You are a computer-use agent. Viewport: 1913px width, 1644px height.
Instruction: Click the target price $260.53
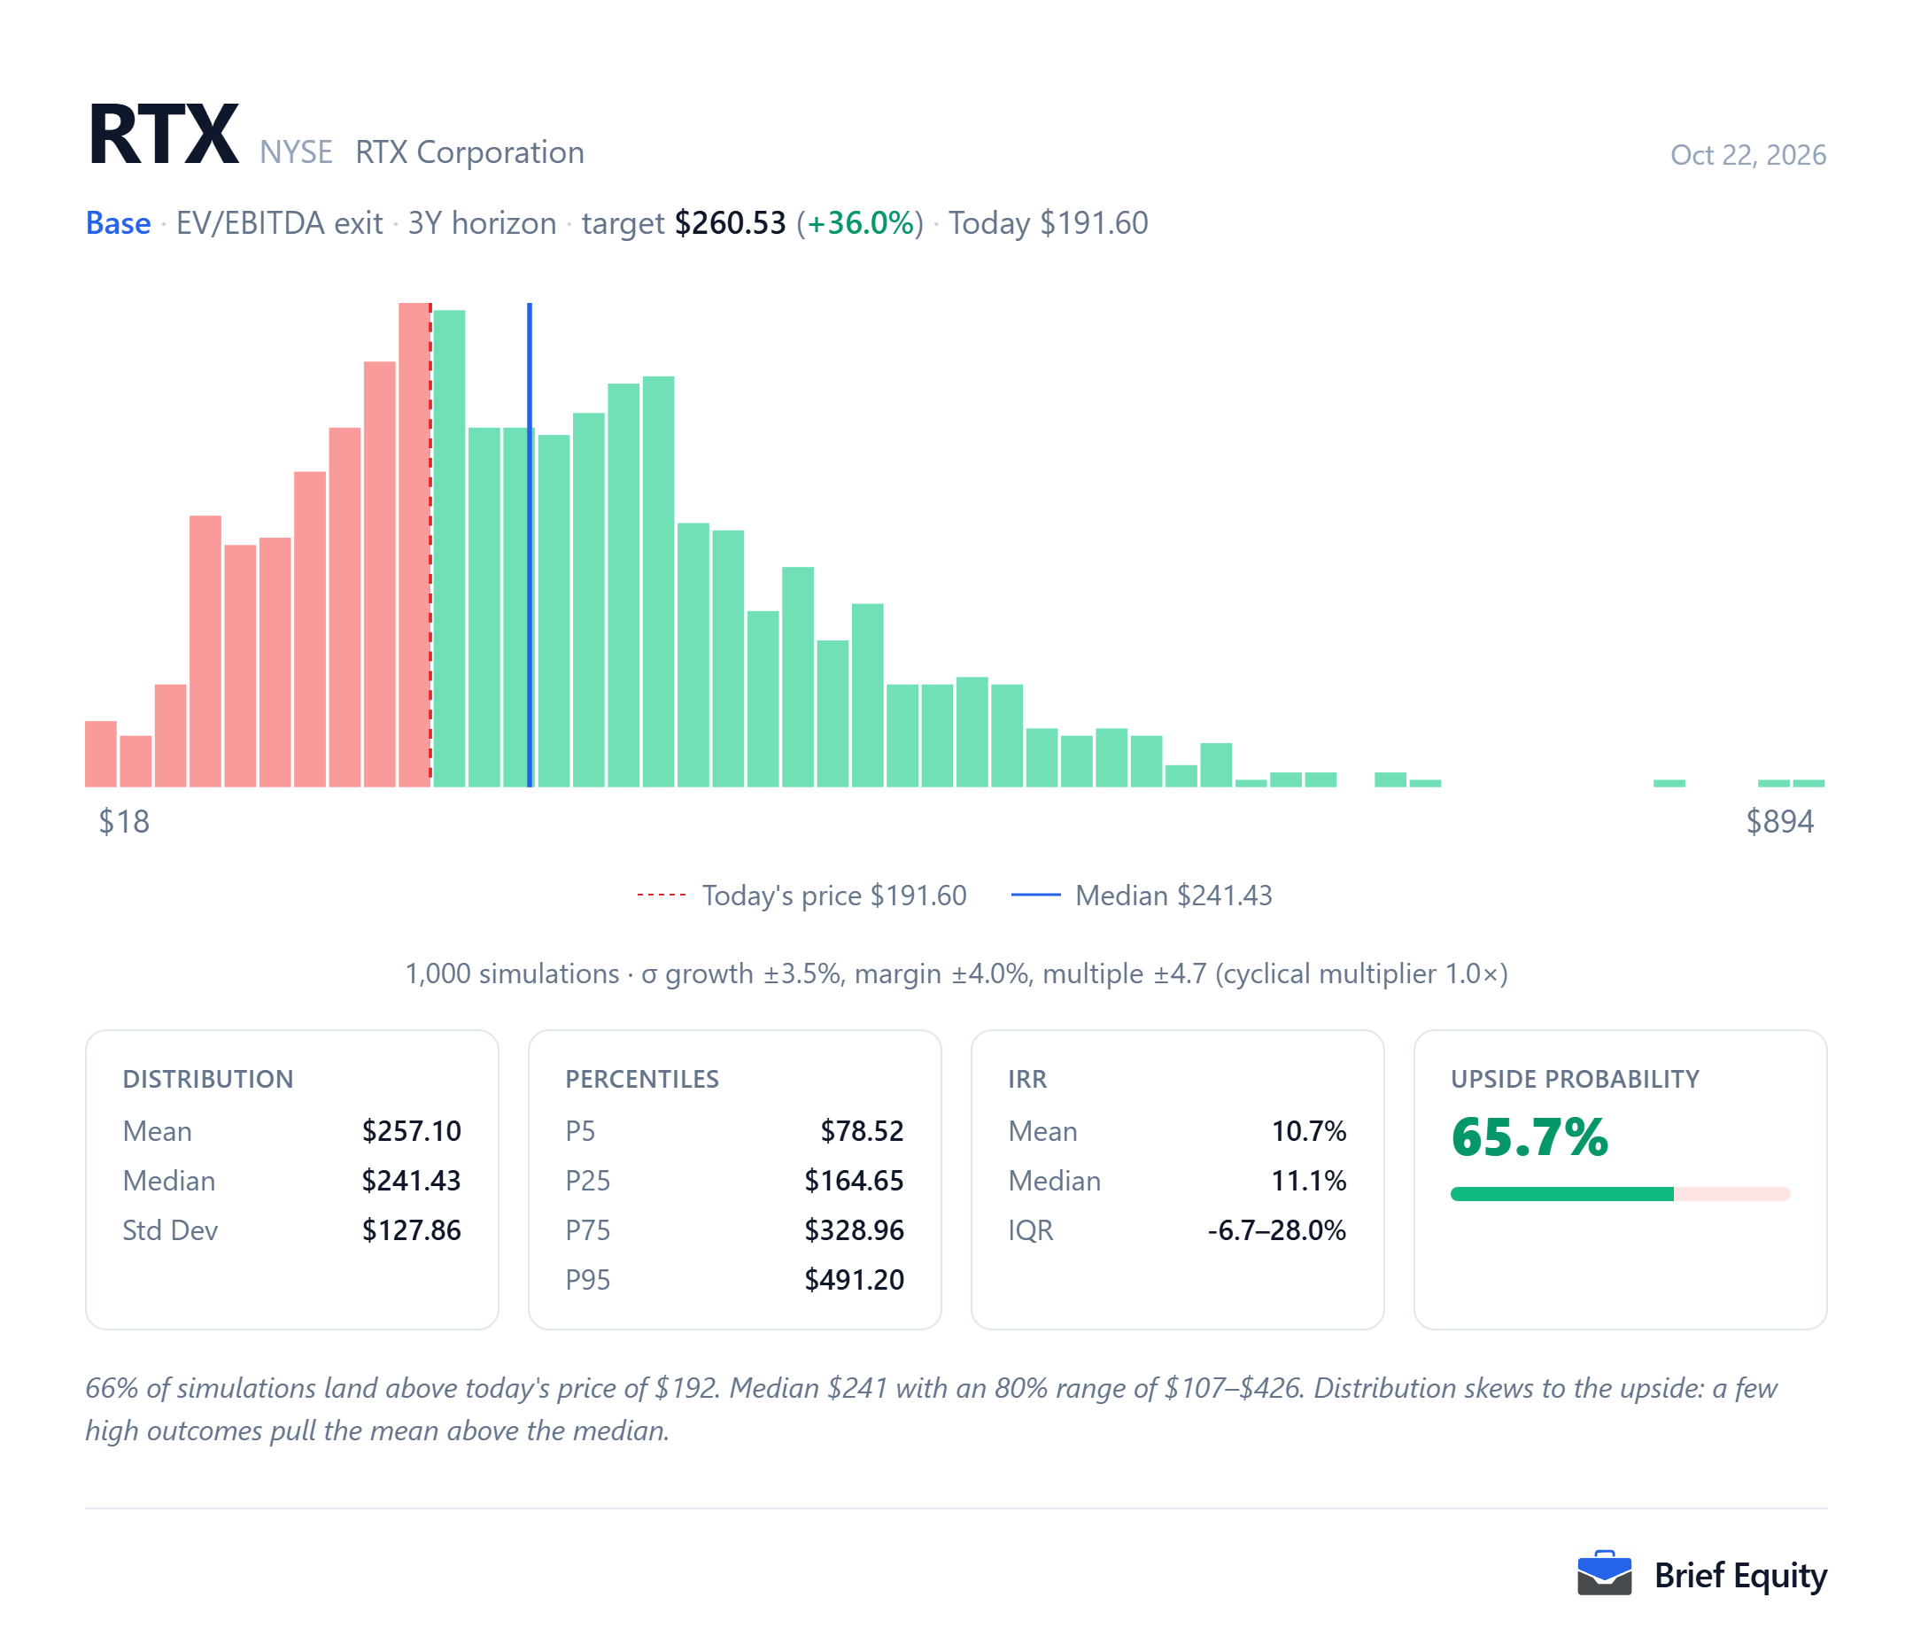(x=730, y=222)
